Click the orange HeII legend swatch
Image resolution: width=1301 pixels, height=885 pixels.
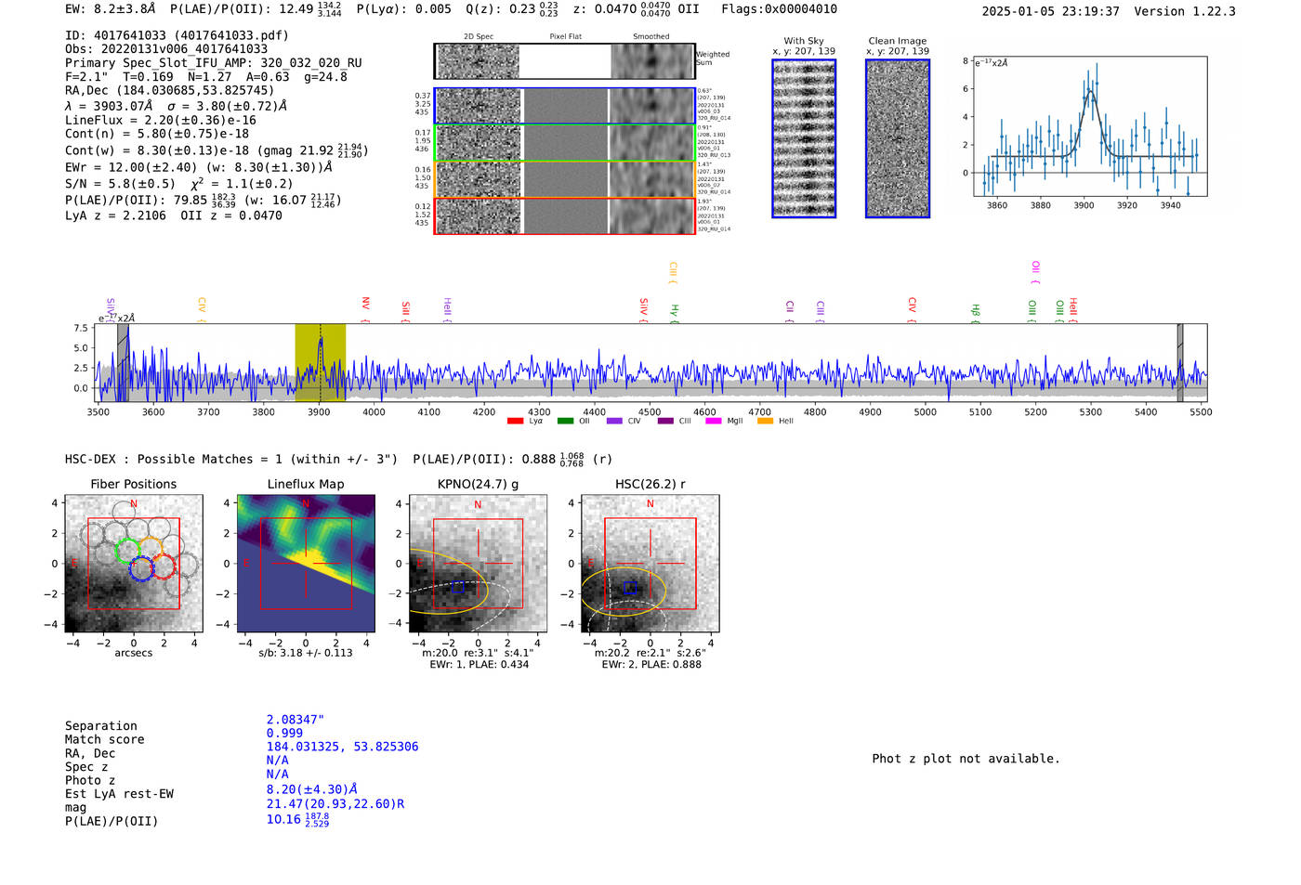click(766, 422)
